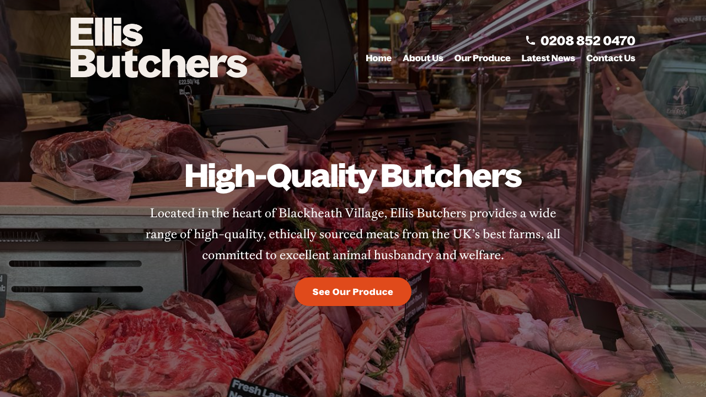Screen dimensions: 706x397
Task: Click the word Ellis in the logo
Action: (106, 32)
